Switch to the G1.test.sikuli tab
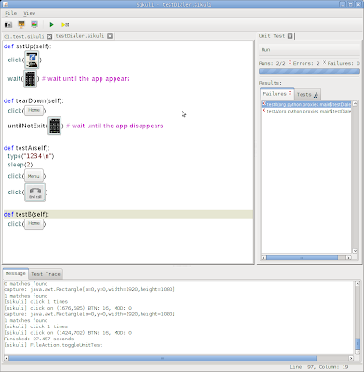 tap(24, 36)
